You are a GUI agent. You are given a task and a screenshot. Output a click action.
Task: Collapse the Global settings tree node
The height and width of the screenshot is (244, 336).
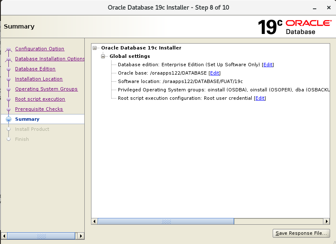coord(103,56)
